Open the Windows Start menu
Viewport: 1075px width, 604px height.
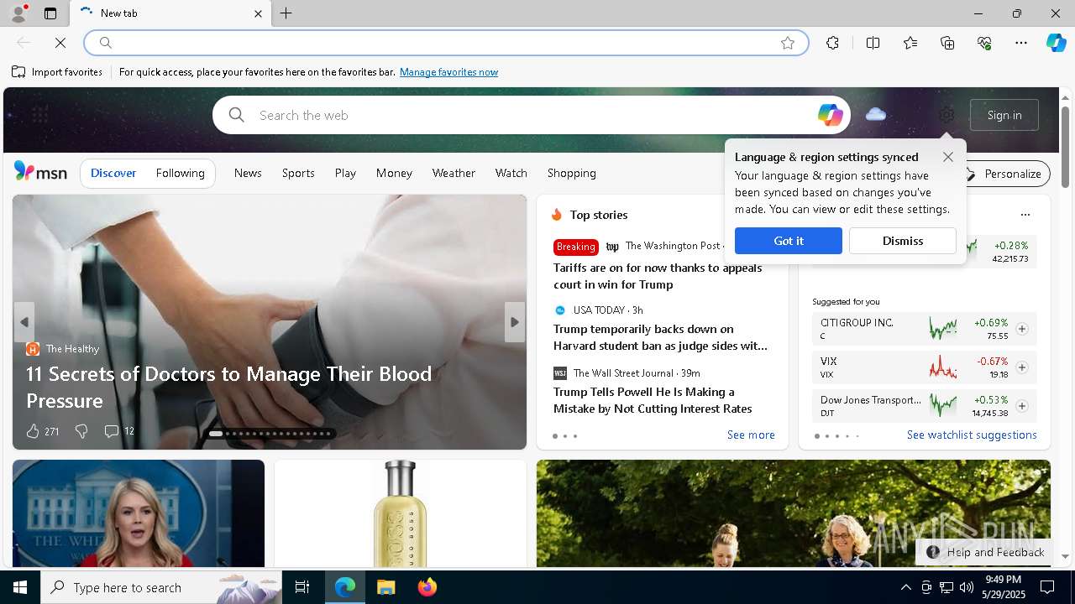tap(20, 587)
